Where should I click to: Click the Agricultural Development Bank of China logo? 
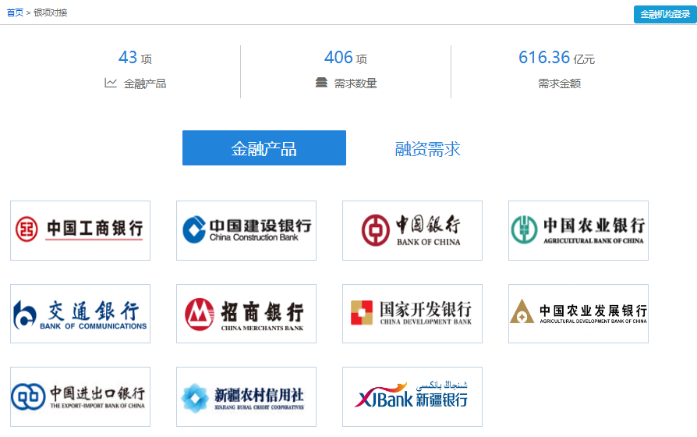tap(578, 314)
